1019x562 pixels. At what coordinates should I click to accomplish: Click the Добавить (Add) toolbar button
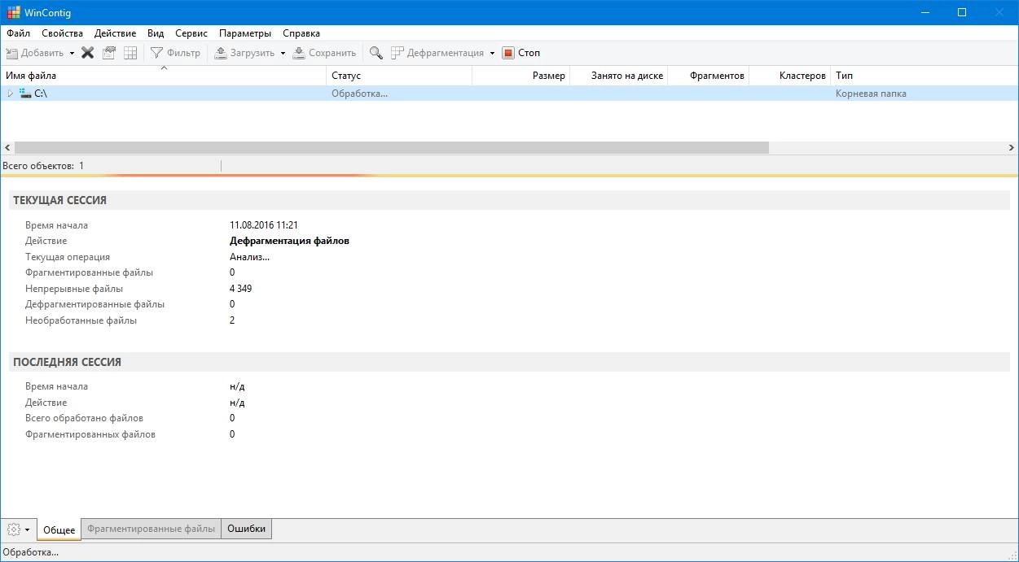pos(35,53)
